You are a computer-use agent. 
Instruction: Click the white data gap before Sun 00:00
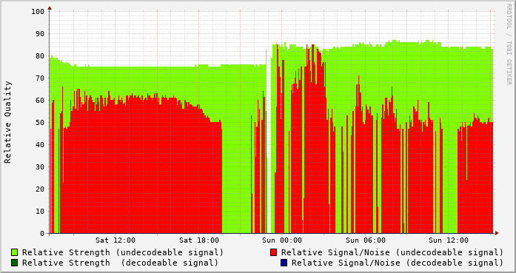click(269, 145)
